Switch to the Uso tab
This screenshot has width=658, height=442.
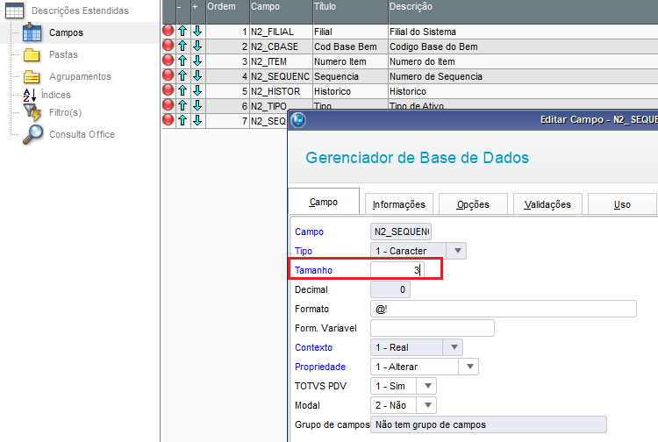(x=622, y=204)
